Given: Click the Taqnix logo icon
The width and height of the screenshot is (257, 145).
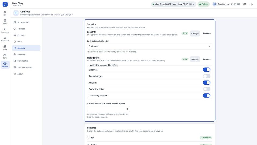Looking at the screenshot, I should click(x=5, y=4).
